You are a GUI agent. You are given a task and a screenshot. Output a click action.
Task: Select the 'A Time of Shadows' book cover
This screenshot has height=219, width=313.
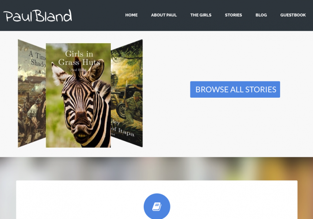tap(32, 93)
